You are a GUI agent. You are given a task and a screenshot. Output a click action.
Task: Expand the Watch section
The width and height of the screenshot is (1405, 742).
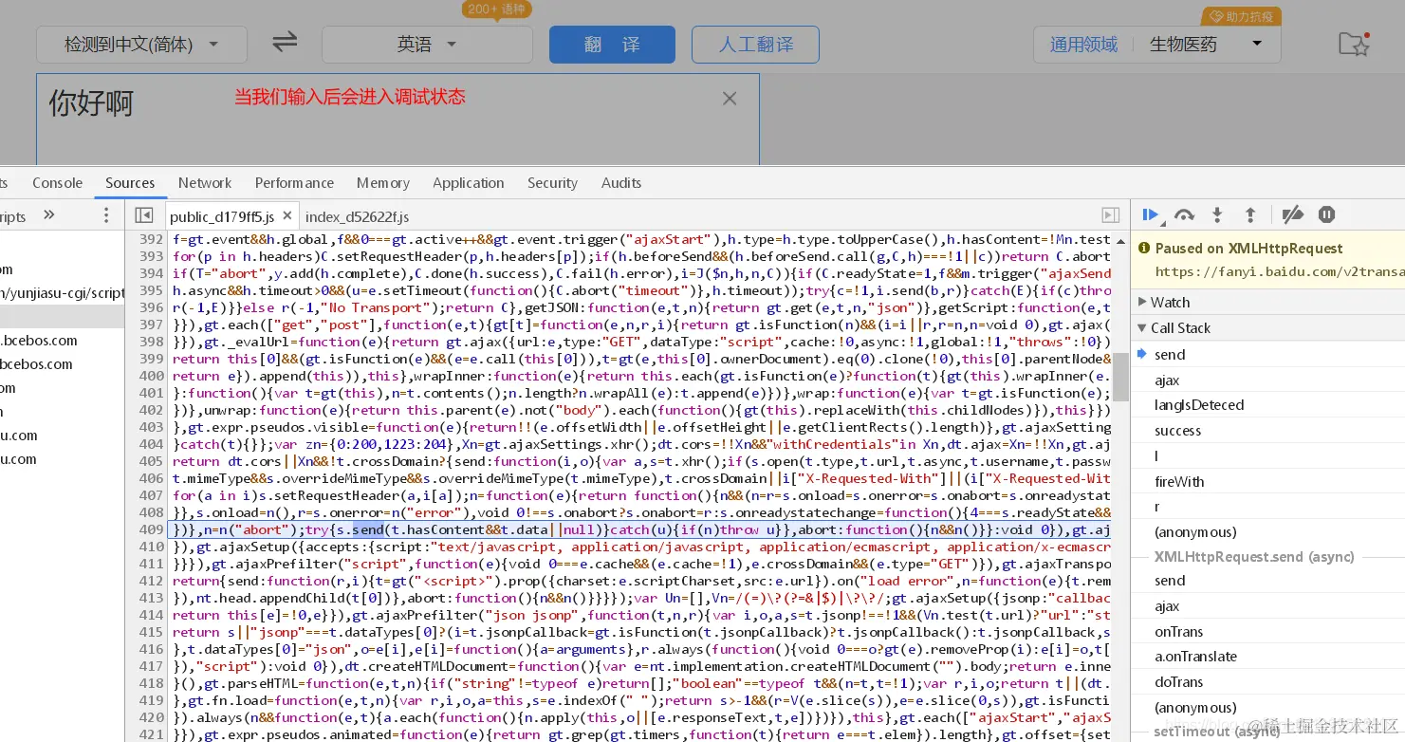[x=1266, y=302]
